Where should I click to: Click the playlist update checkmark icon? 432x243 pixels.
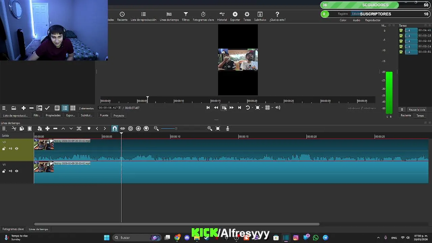click(x=47, y=108)
